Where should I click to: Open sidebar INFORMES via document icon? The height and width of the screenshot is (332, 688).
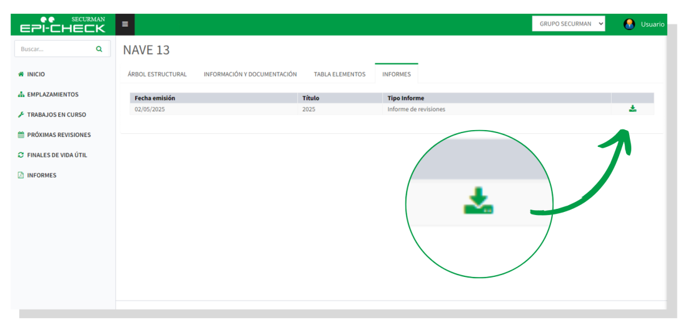tap(21, 176)
